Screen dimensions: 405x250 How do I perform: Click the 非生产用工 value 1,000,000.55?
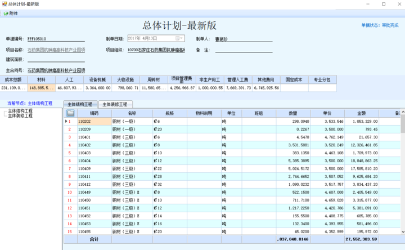[210, 88]
